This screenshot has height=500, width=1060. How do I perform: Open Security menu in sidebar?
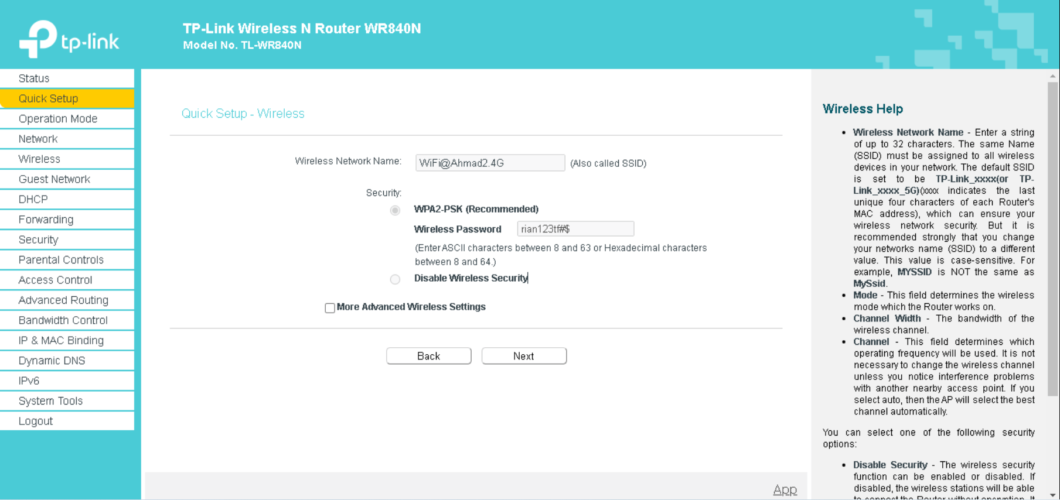[x=67, y=239]
